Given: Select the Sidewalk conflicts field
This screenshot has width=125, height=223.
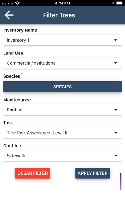Looking at the screenshot, I should coord(62,156).
